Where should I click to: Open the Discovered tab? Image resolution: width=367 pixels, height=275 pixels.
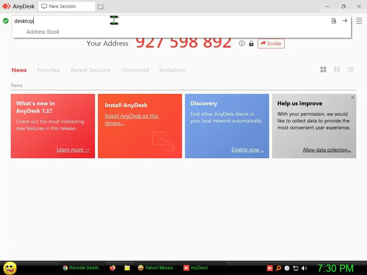[135, 70]
